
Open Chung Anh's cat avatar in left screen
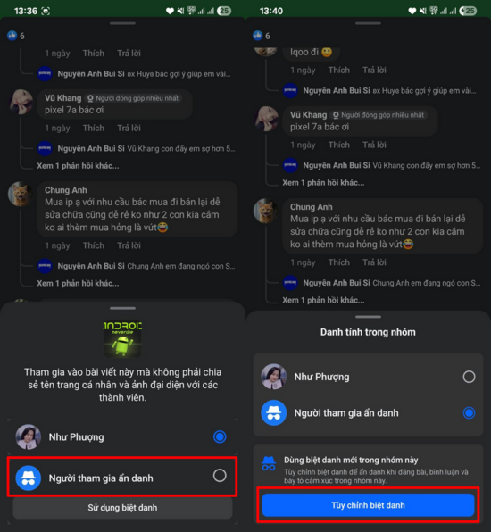(x=21, y=195)
